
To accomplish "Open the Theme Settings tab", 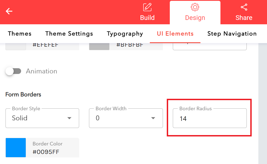I will pyautogui.click(x=69, y=34).
